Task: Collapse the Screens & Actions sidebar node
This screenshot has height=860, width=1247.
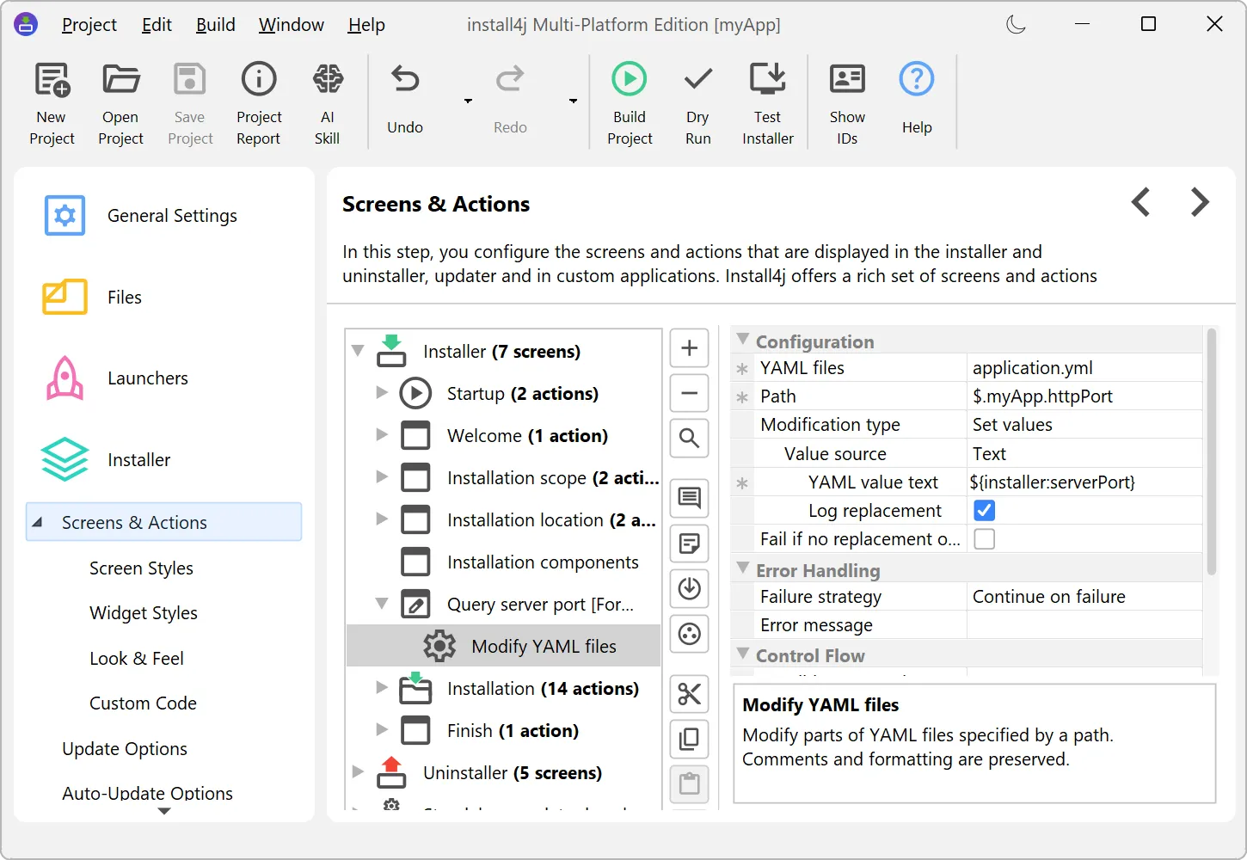Action: tap(38, 522)
